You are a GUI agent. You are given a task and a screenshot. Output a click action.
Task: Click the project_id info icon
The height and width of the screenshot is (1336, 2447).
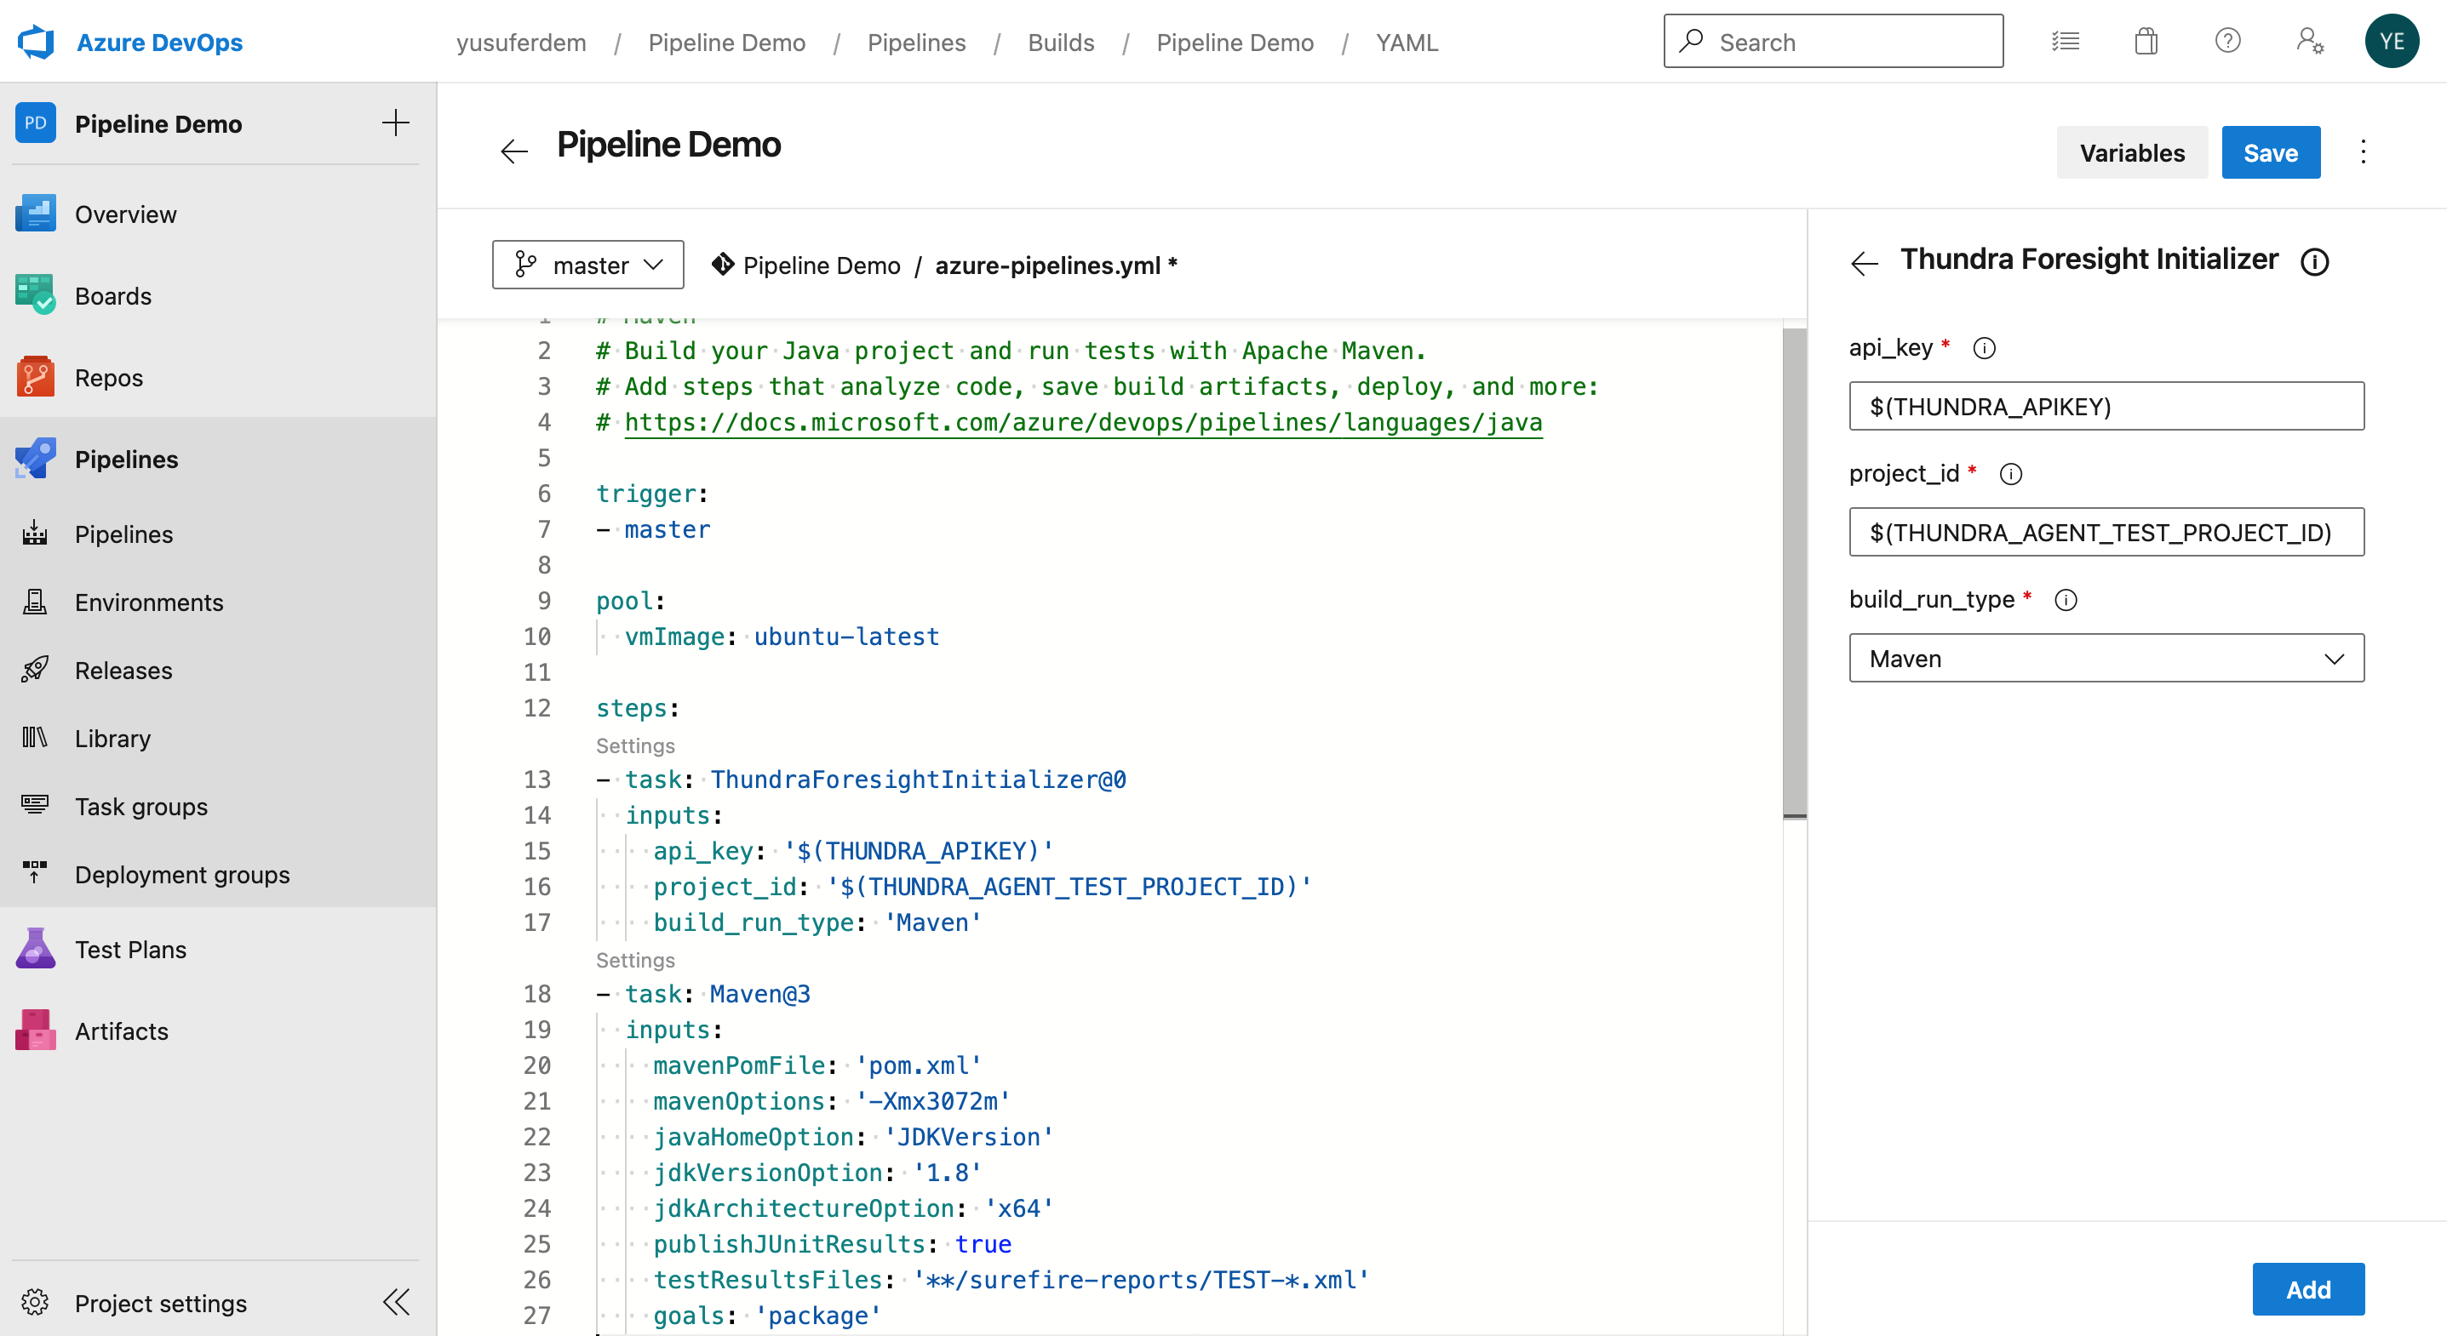pos(2011,474)
